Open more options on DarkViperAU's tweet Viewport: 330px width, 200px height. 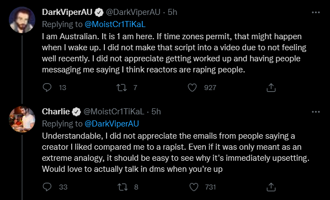316,13
